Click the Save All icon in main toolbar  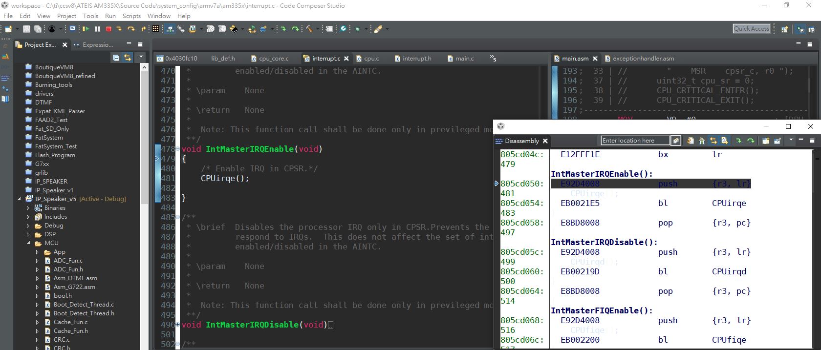point(38,29)
